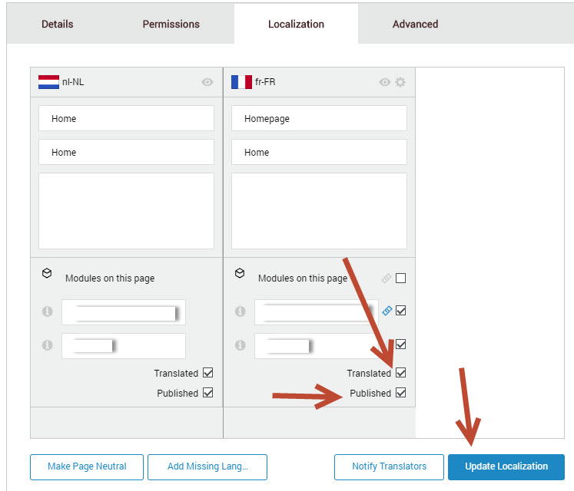Click the French flag icon for fr-FR
The width and height of the screenshot is (574, 491).
click(x=241, y=82)
